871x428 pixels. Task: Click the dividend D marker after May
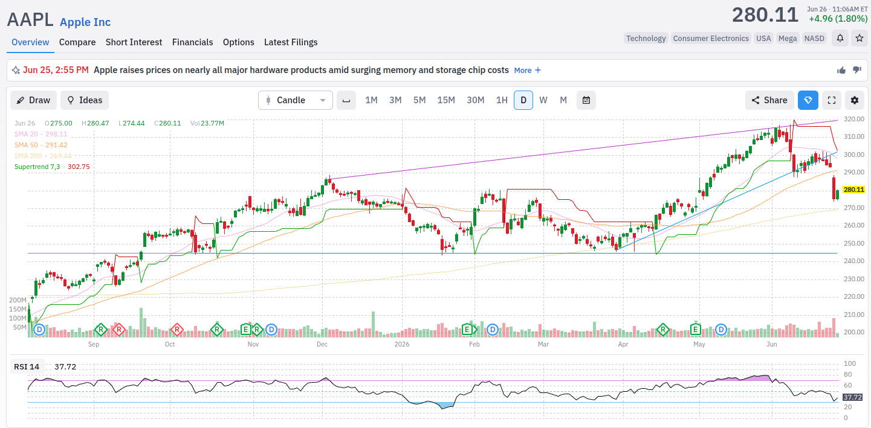(720, 330)
